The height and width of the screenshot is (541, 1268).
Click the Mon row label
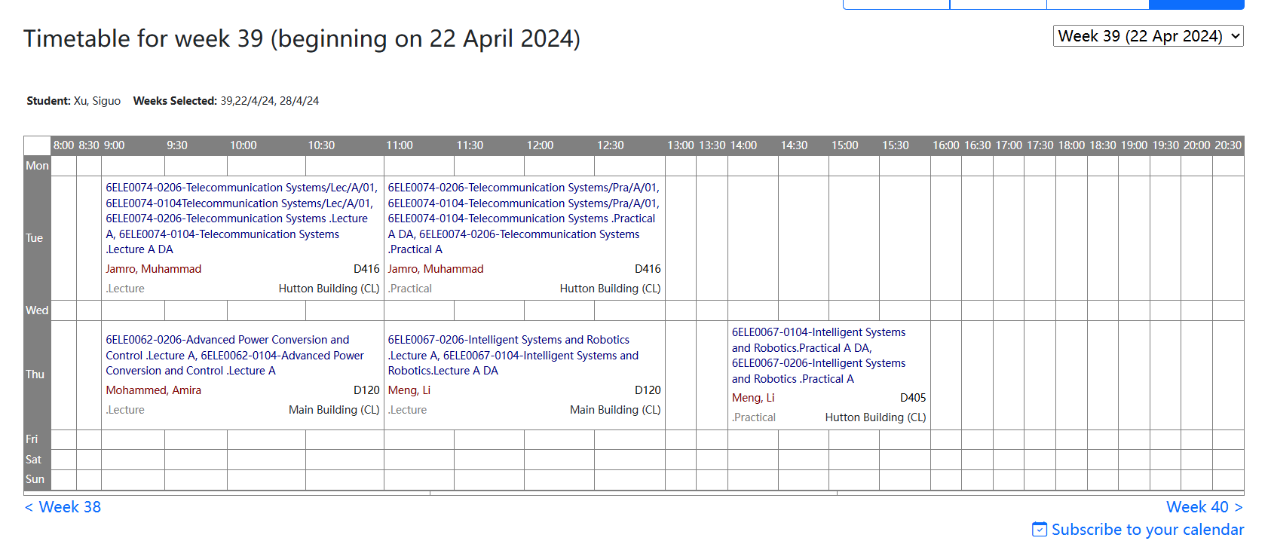tap(37, 166)
